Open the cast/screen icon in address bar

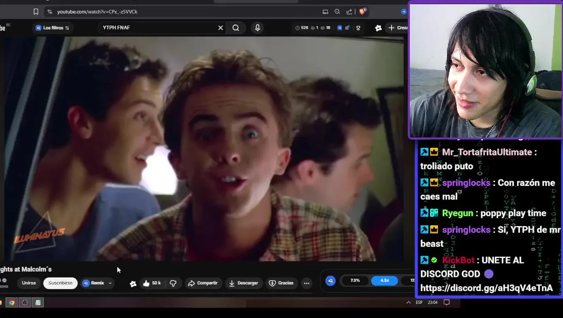tap(325, 11)
